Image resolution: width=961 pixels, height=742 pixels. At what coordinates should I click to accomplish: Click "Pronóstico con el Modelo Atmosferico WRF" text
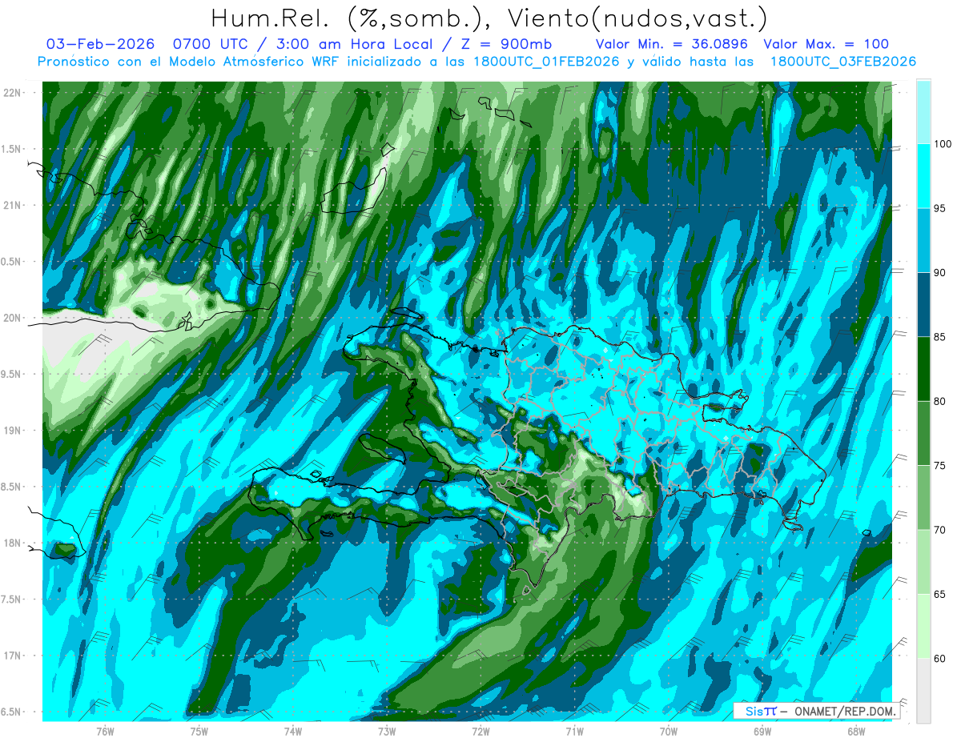pos(190,62)
